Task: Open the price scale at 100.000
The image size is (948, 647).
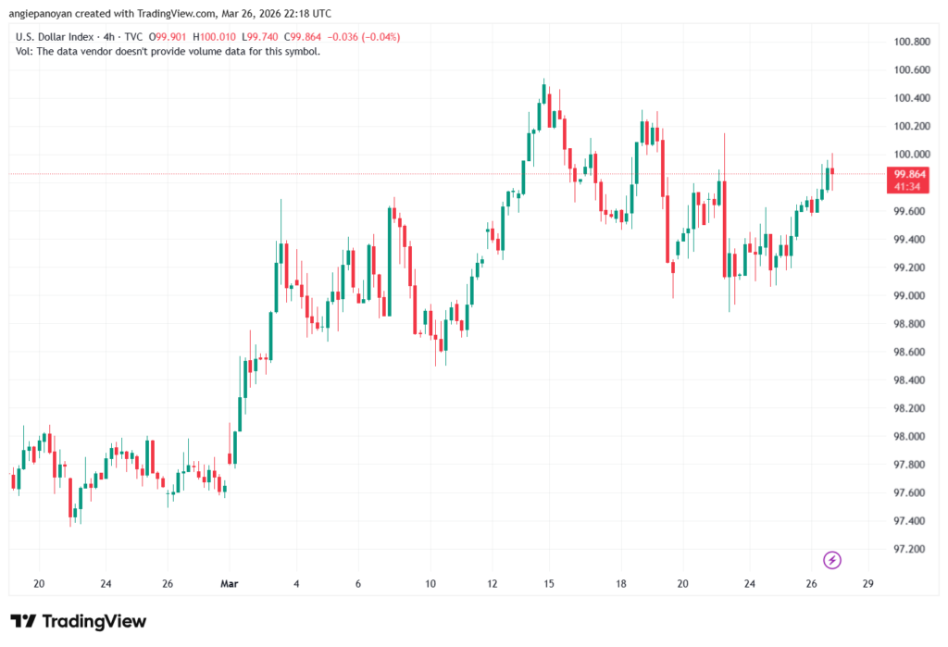Action: pyautogui.click(x=911, y=154)
